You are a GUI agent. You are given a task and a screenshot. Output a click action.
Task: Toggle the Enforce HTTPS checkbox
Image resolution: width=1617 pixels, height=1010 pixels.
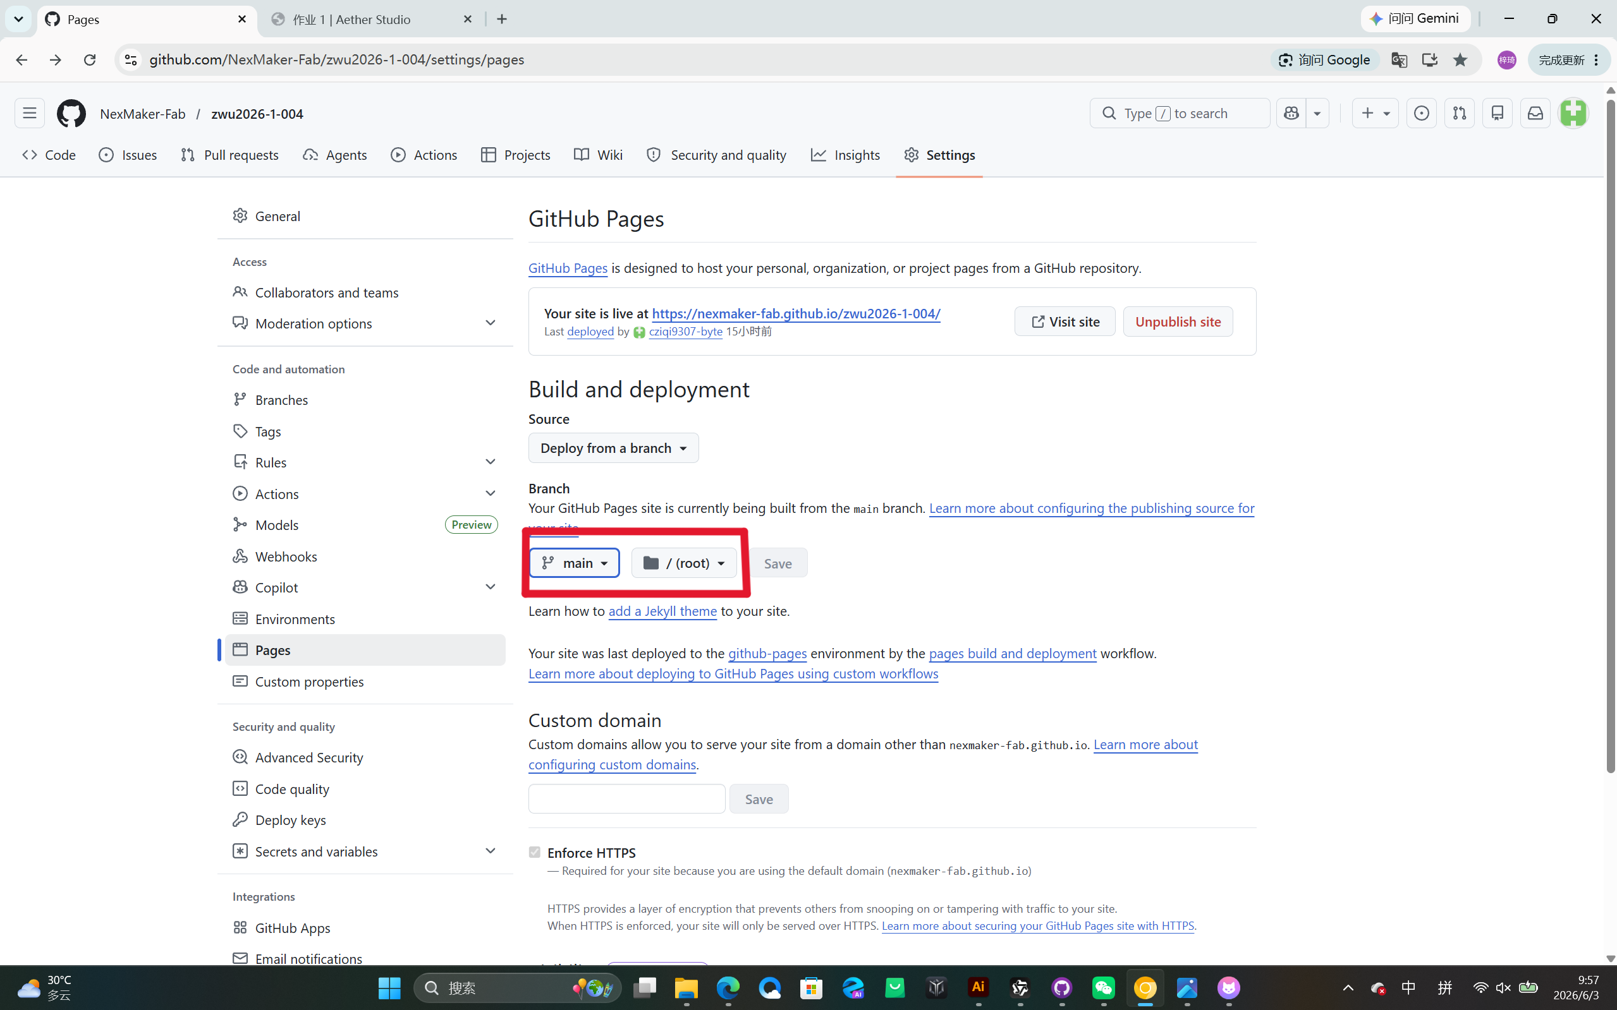coord(534,851)
